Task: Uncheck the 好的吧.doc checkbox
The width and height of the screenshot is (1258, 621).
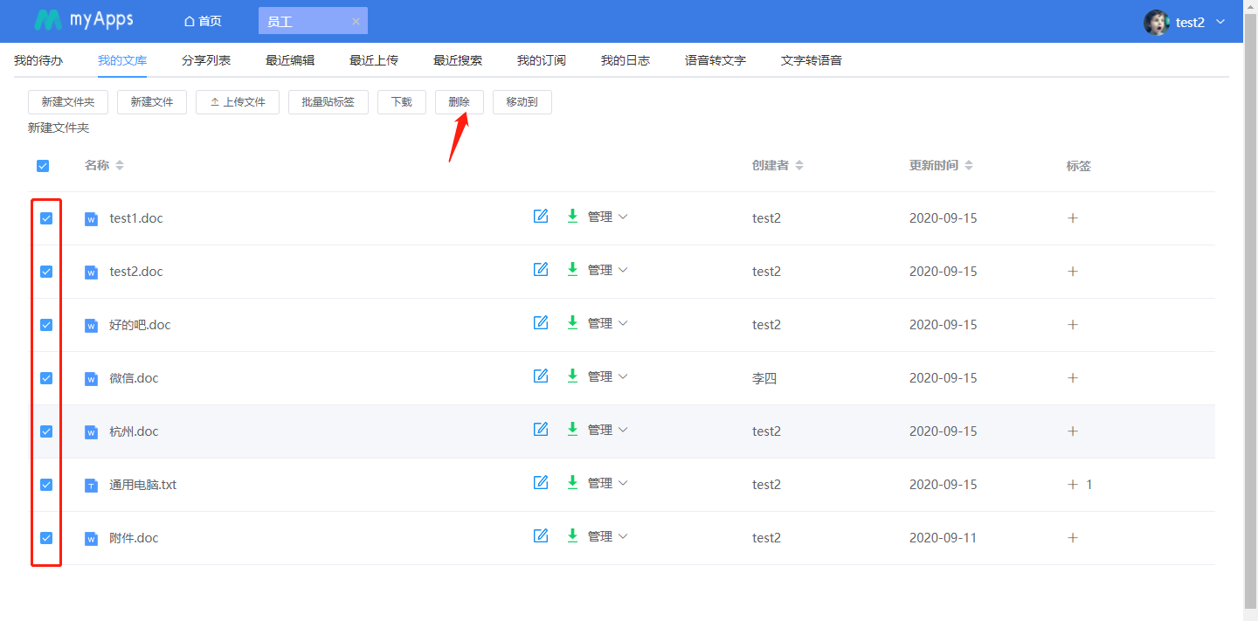Action: [46, 325]
